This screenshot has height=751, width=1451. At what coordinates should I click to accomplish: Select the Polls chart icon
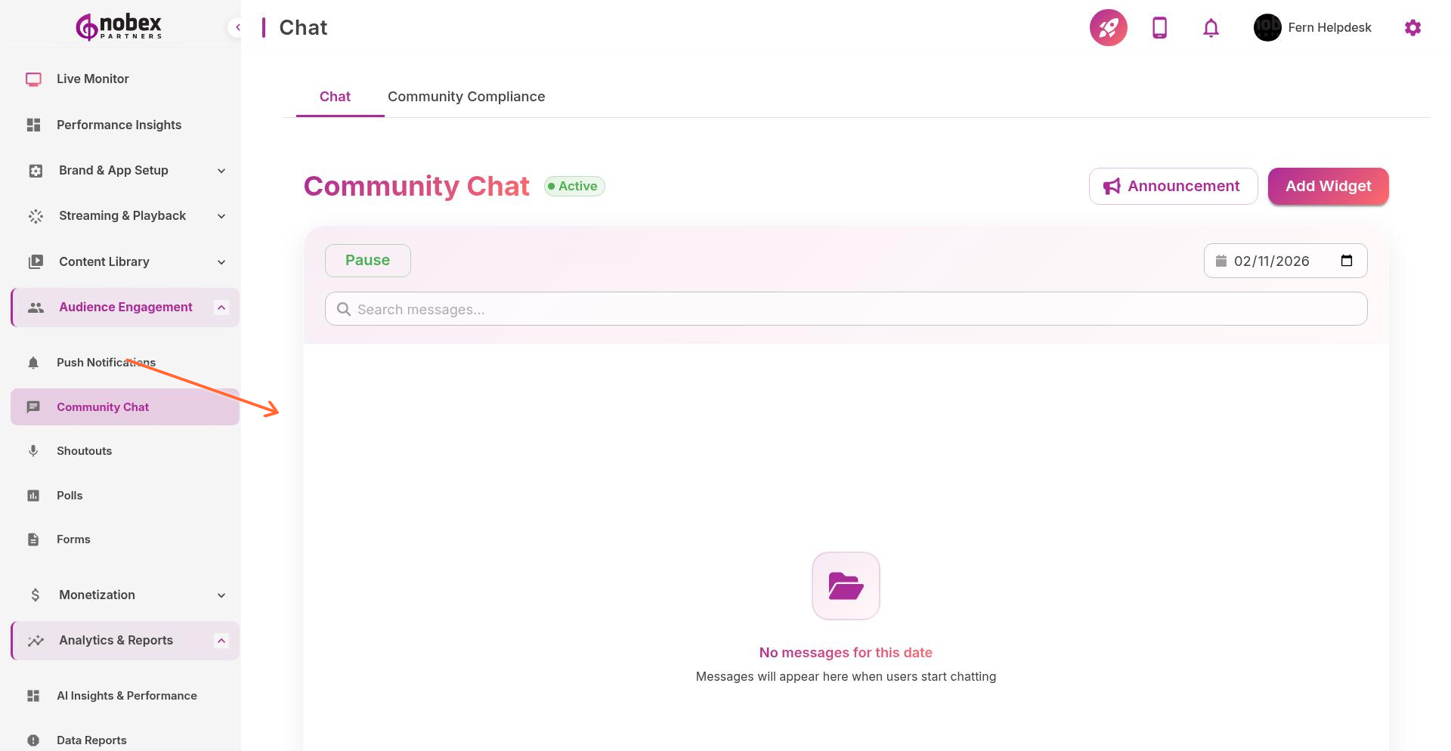pyautogui.click(x=33, y=495)
